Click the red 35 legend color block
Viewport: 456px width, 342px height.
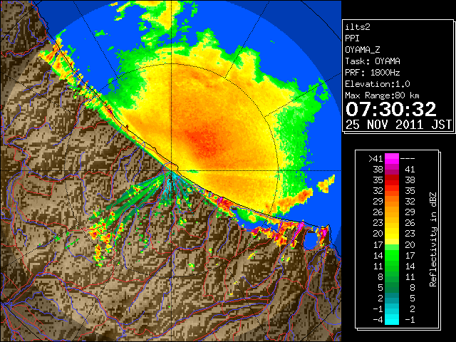(x=392, y=180)
